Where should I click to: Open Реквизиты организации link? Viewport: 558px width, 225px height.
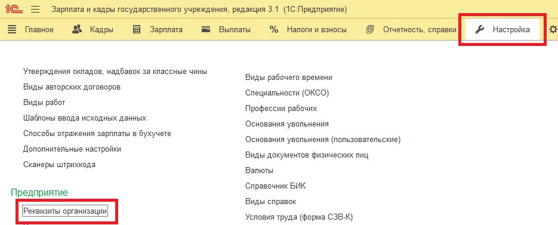coord(65,211)
